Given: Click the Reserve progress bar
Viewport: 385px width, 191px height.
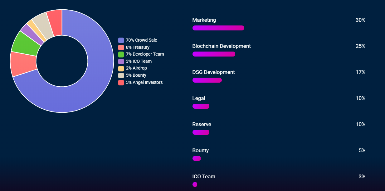Looking at the screenshot, I should pos(201,132).
